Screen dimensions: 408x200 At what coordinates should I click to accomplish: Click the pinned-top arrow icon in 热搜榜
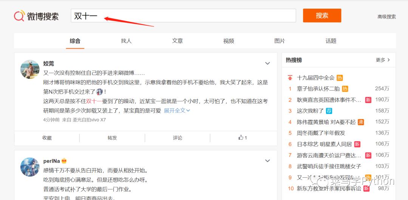point(290,77)
